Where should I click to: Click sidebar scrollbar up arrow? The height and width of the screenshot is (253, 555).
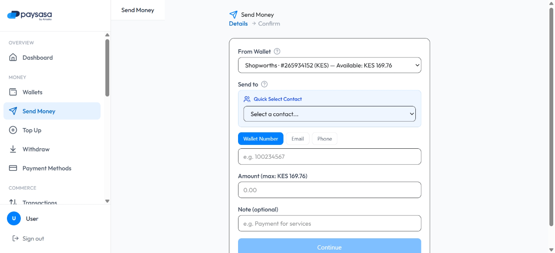[x=107, y=35]
